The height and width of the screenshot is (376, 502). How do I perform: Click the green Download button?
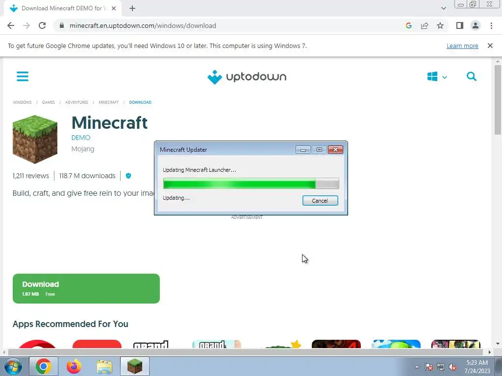point(86,288)
